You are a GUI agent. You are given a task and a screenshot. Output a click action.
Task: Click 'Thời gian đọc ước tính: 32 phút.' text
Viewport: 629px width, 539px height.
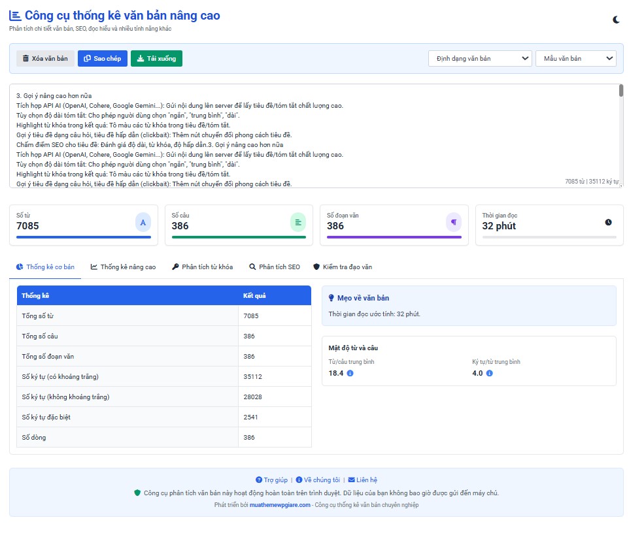[374, 314]
